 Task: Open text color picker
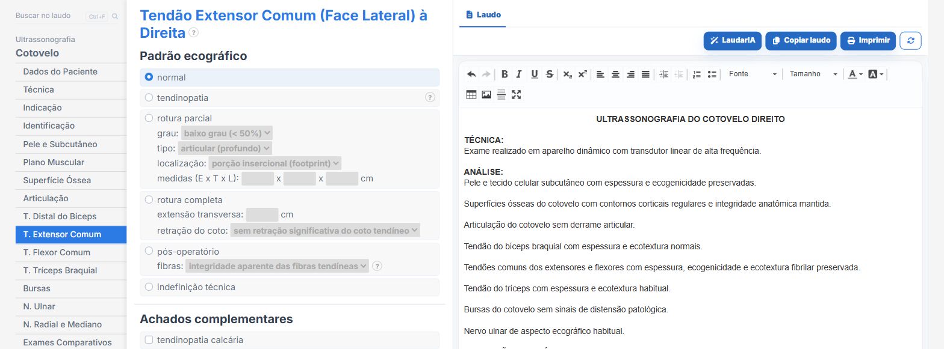[855, 74]
